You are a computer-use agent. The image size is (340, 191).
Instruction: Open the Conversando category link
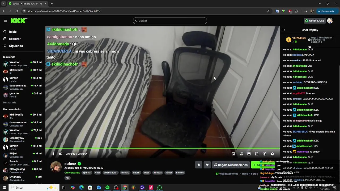point(72,173)
